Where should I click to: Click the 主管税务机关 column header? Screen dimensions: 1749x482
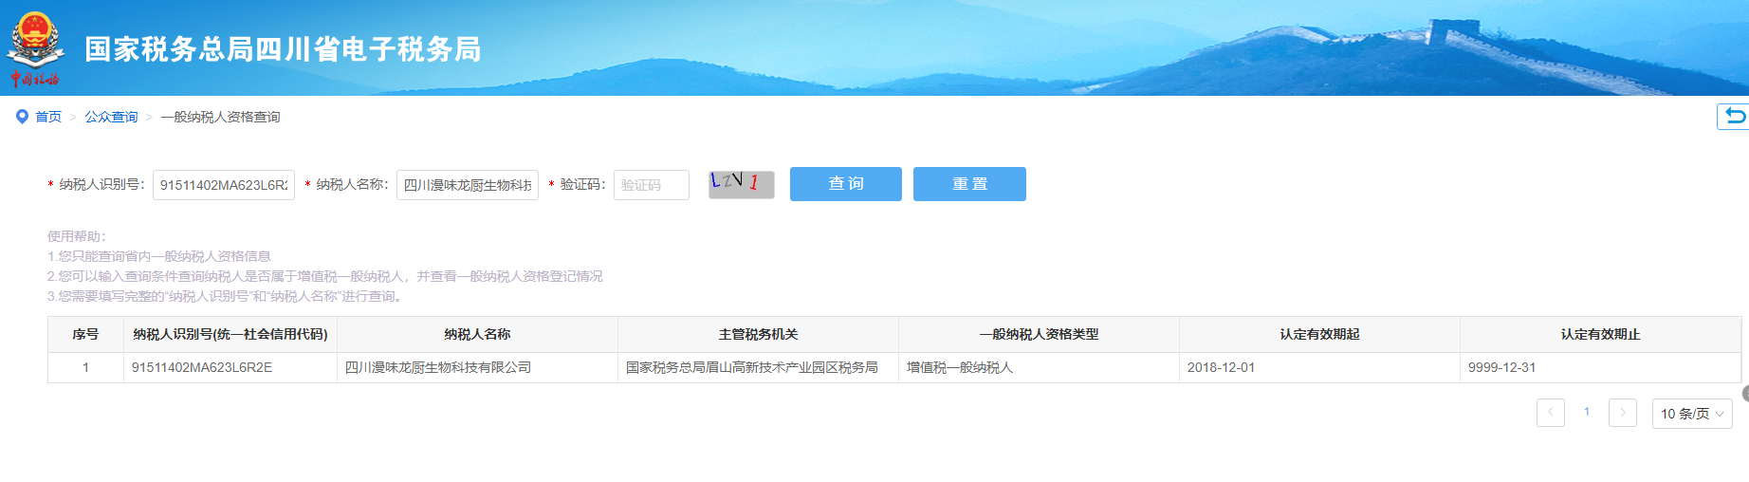point(758,334)
